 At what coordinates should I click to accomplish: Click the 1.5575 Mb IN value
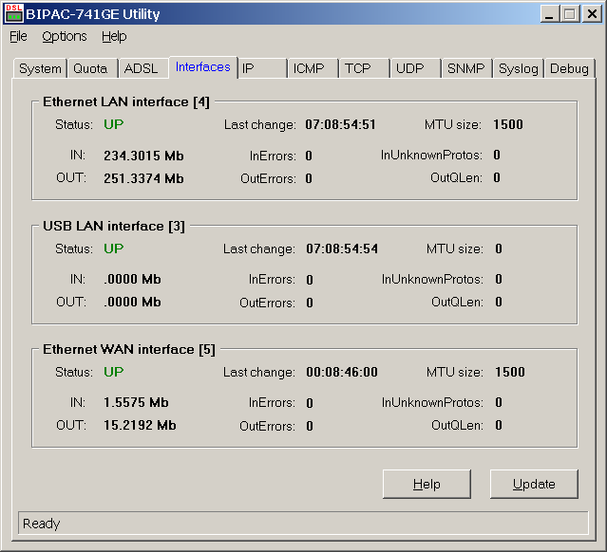click(x=136, y=402)
